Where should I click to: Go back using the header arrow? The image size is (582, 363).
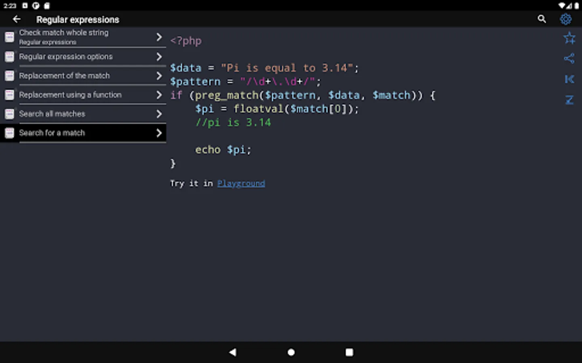(x=17, y=19)
